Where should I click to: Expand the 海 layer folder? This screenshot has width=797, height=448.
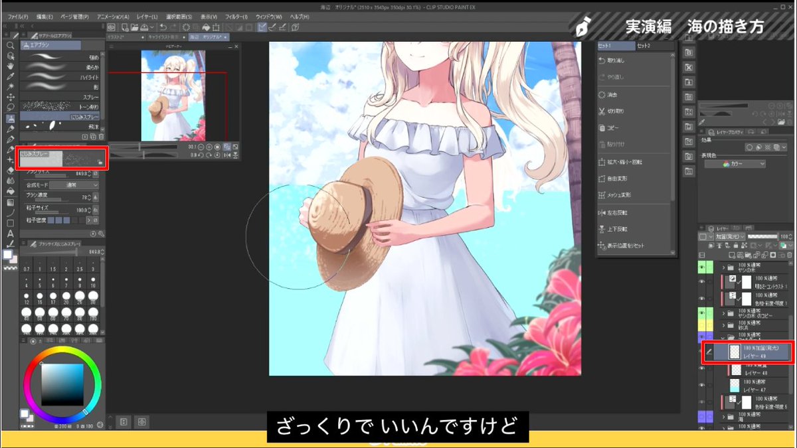pos(723,417)
